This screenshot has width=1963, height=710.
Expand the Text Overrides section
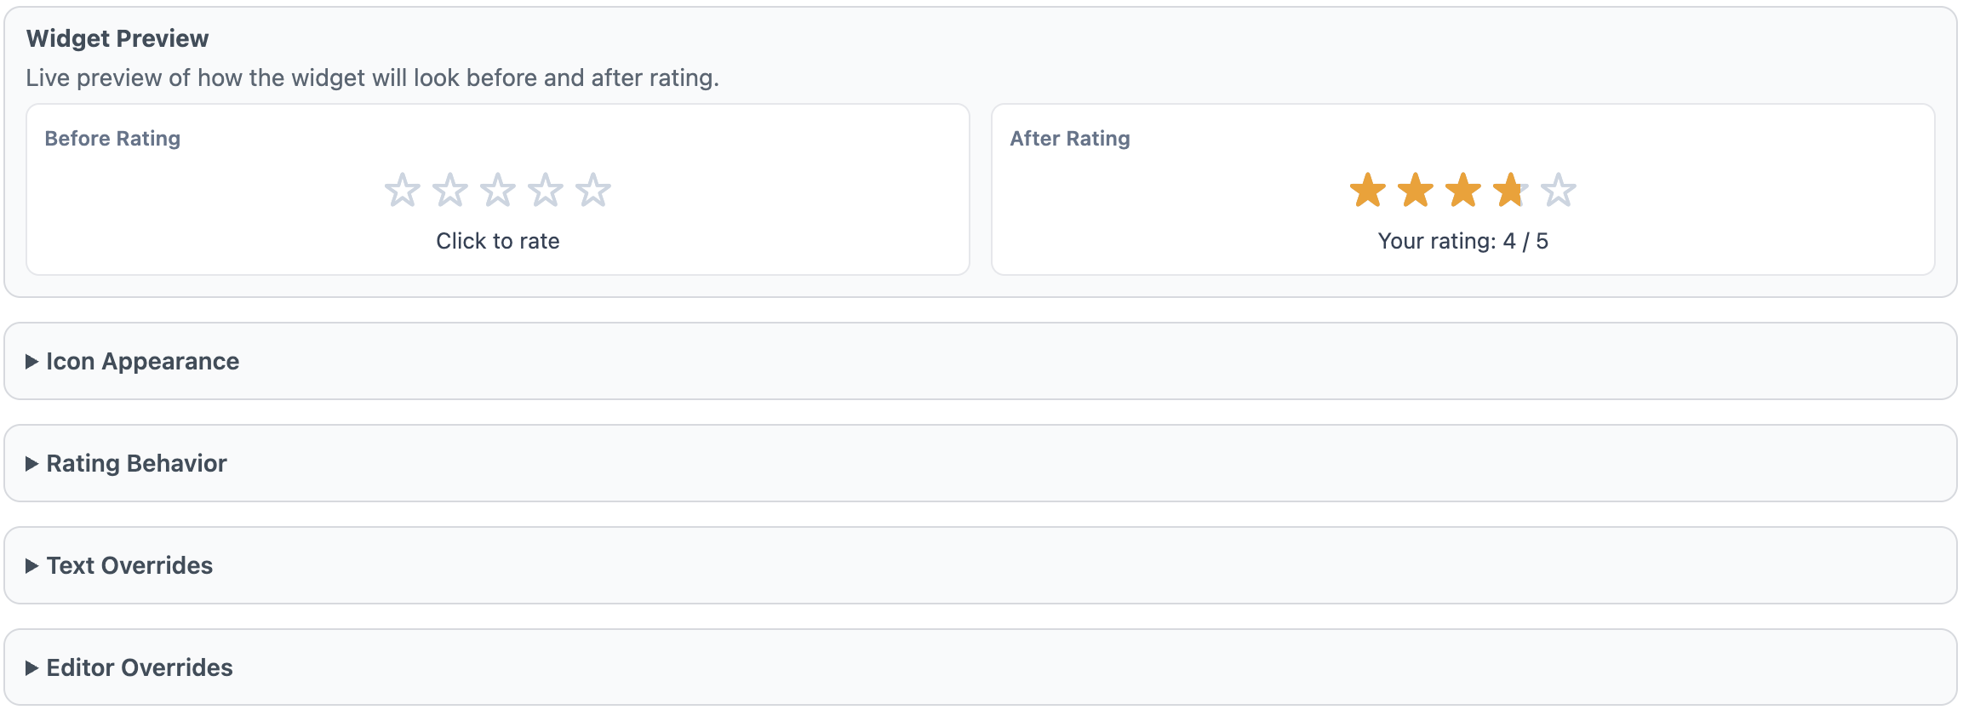[x=129, y=565]
